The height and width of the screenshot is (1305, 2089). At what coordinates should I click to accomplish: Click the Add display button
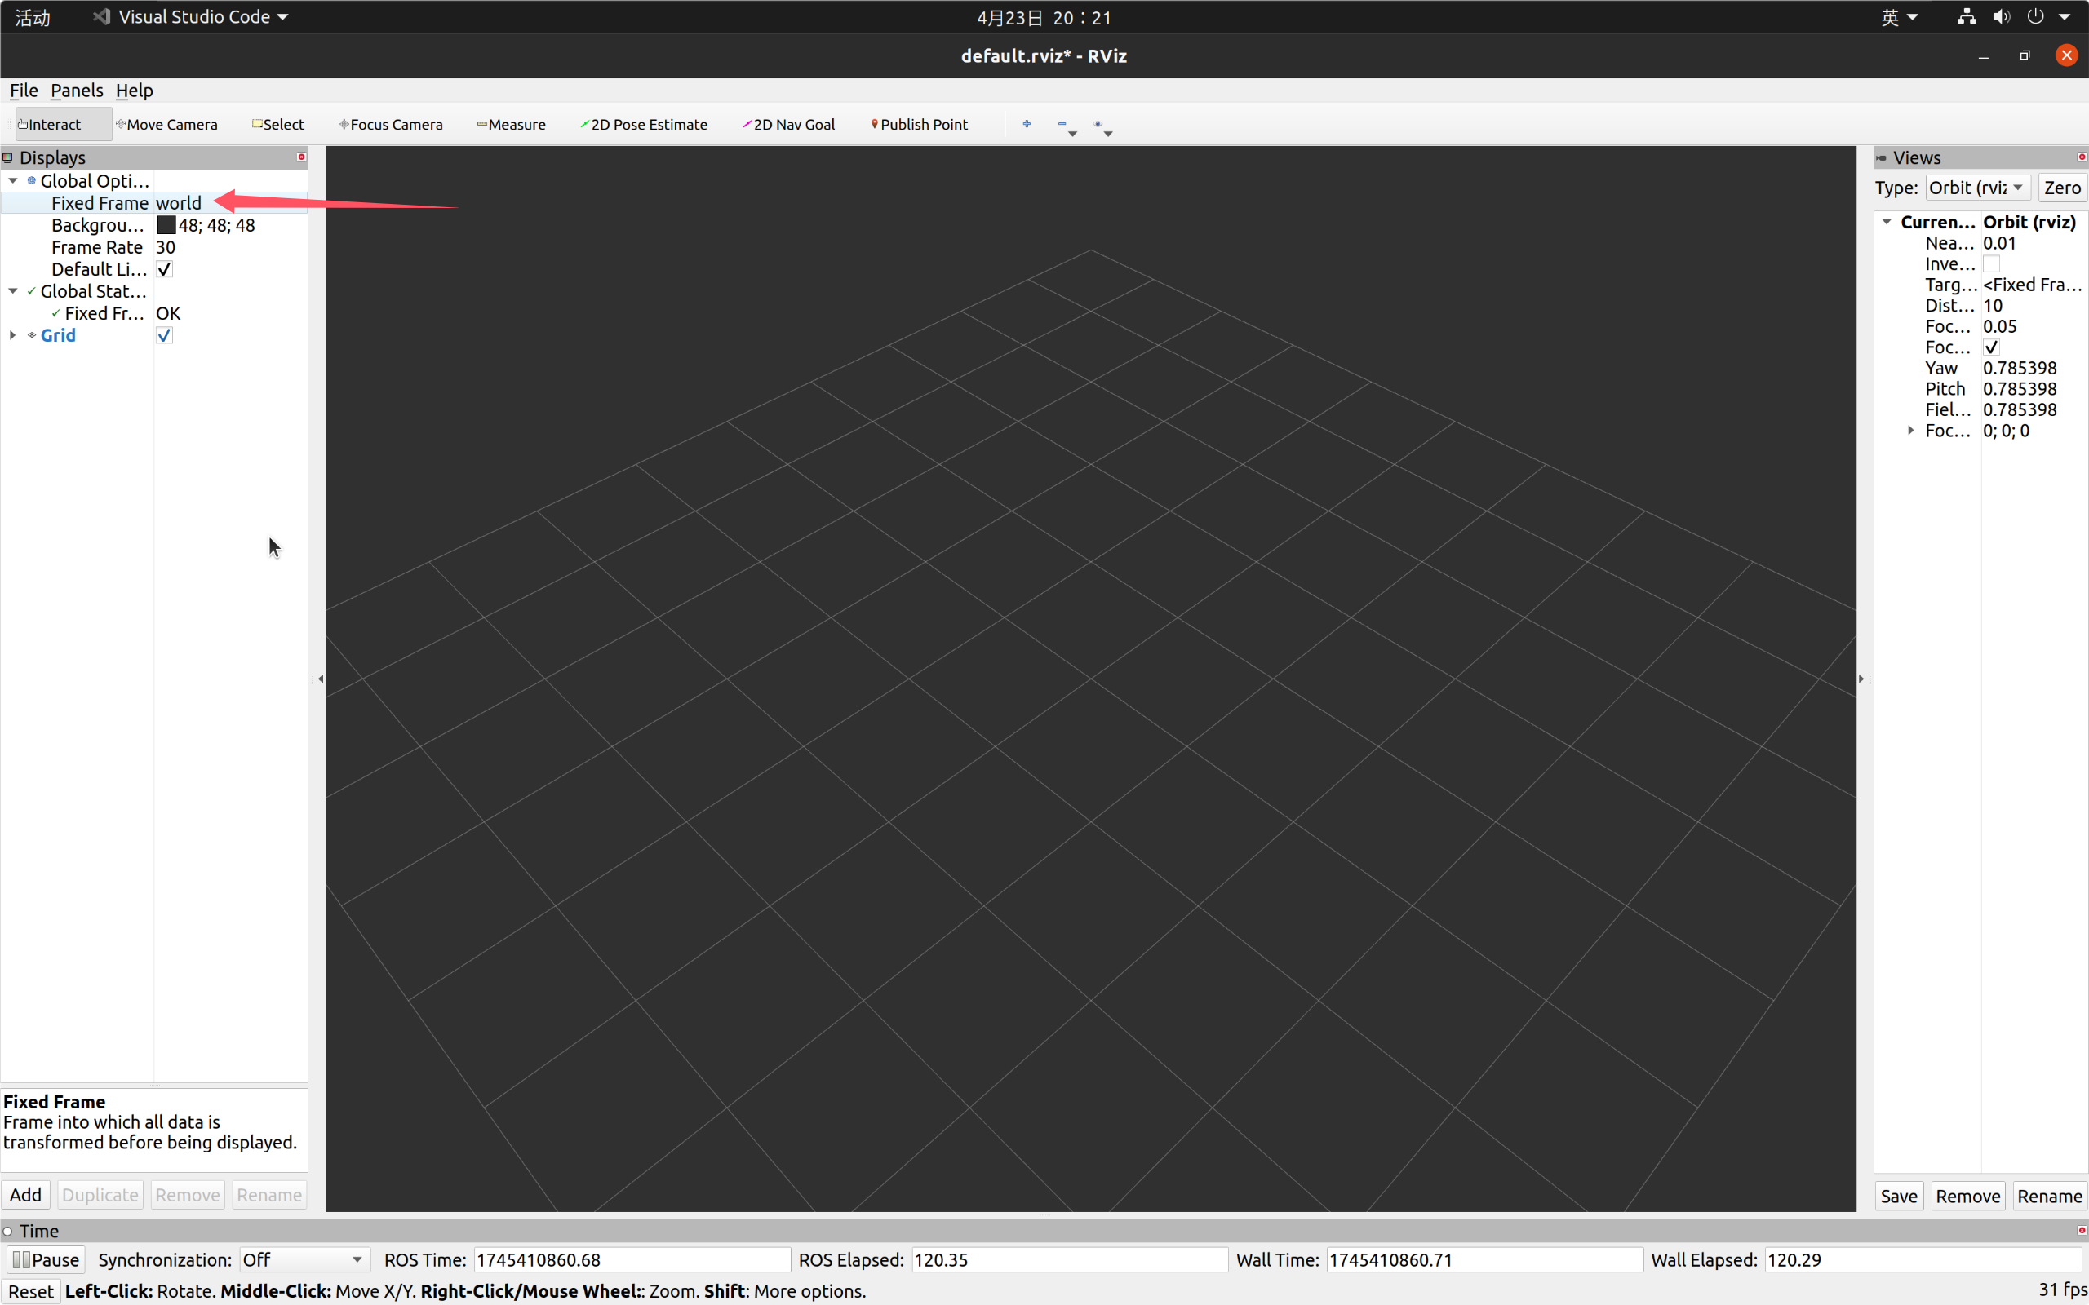tap(26, 1195)
